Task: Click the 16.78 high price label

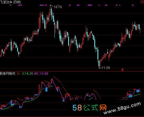Action: (58, 7)
